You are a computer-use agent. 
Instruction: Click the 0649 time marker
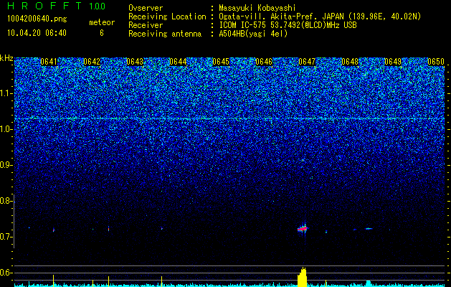(393, 62)
